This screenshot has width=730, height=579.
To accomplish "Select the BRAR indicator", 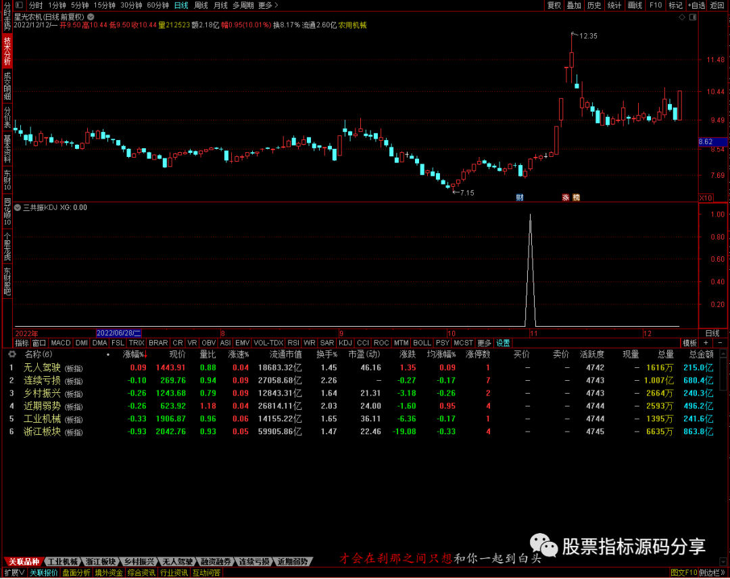I will (x=157, y=343).
